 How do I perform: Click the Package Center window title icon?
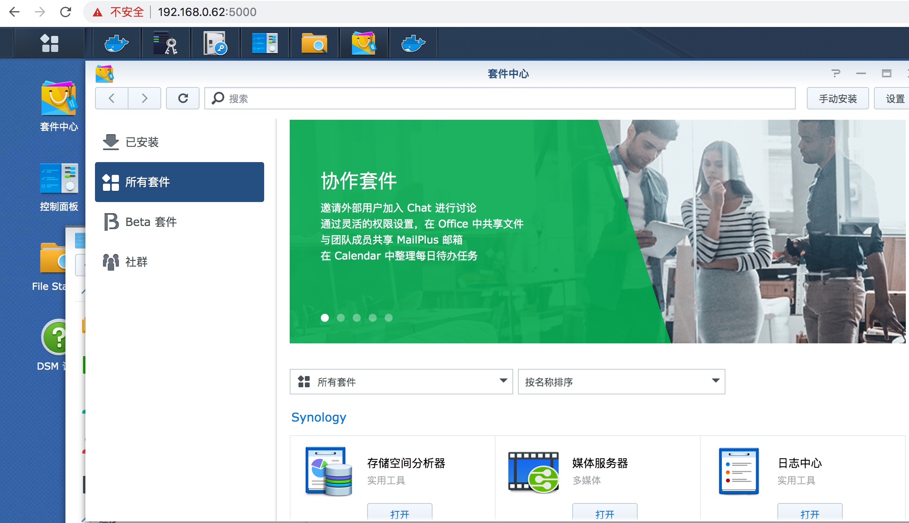coord(105,74)
